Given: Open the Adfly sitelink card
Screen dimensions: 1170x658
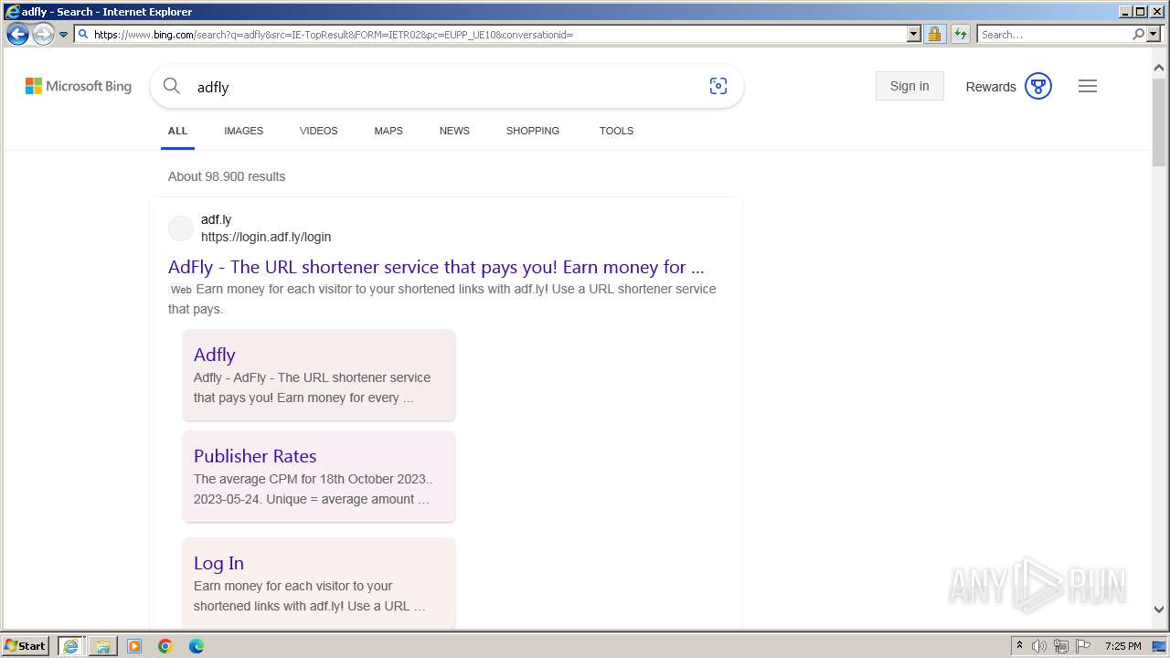Looking at the screenshot, I should [x=215, y=355].
